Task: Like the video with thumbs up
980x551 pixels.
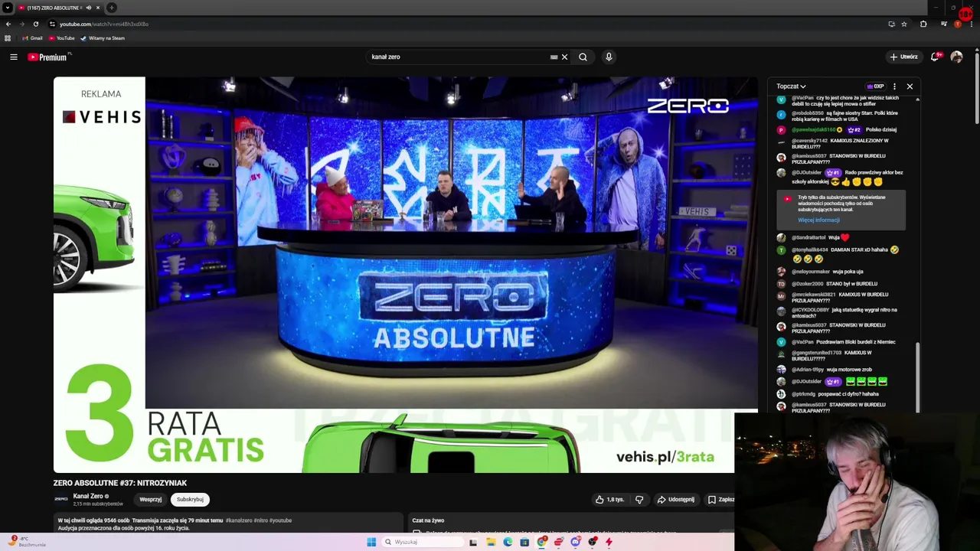Action: point(609,500)
